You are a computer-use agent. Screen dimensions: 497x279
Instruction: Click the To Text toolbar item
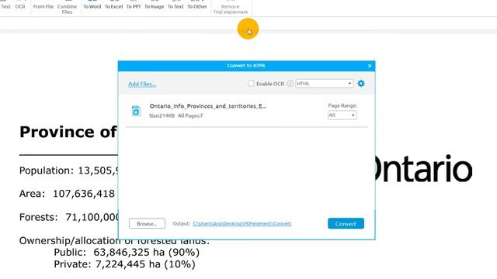(x=176, y=6)
